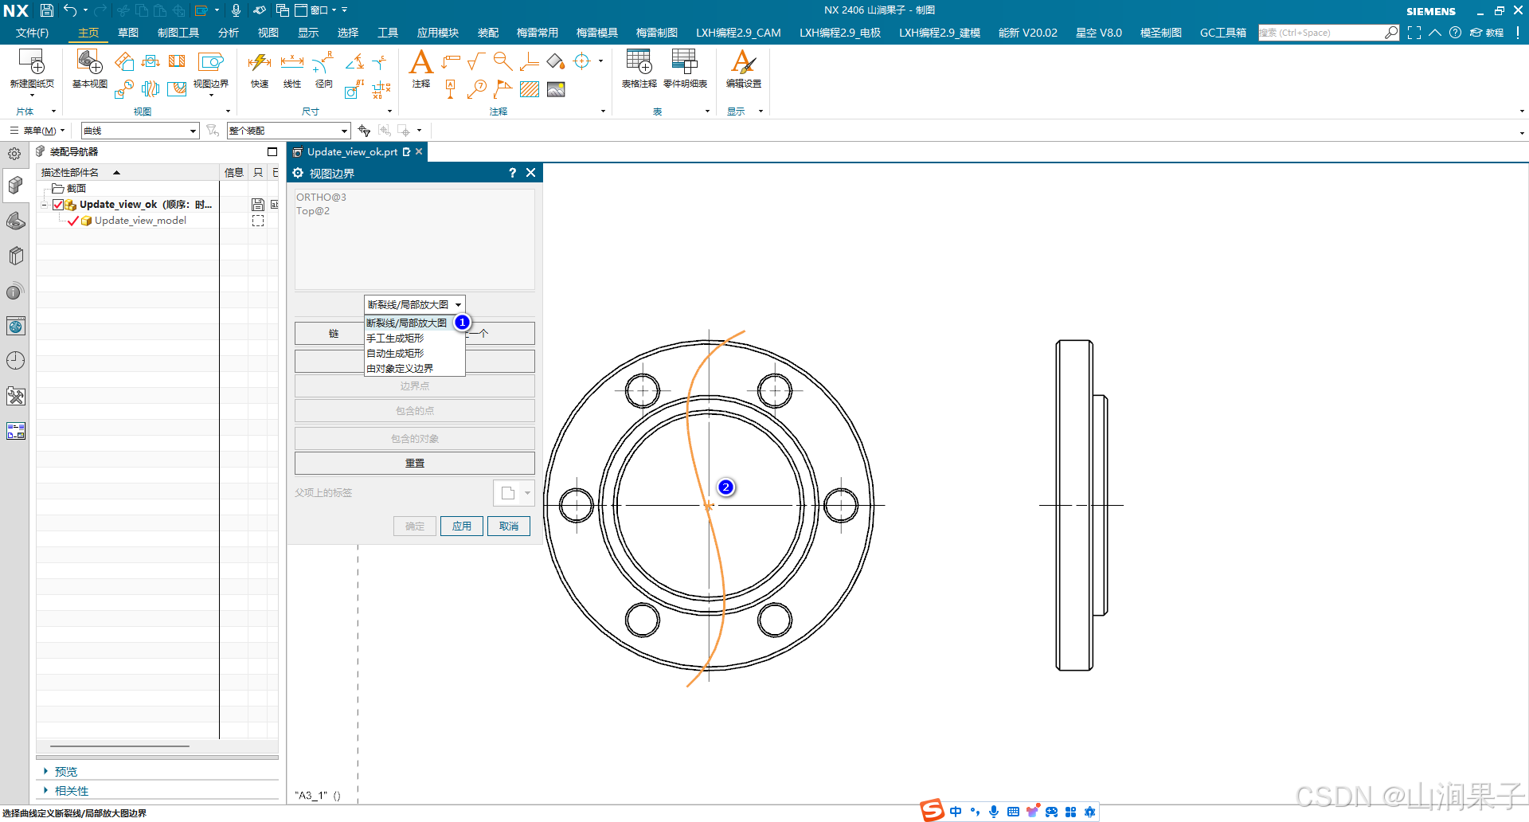Click the 应用 (Apply) button
This screenshot has height=822, width=1529.
pos(462,526)
